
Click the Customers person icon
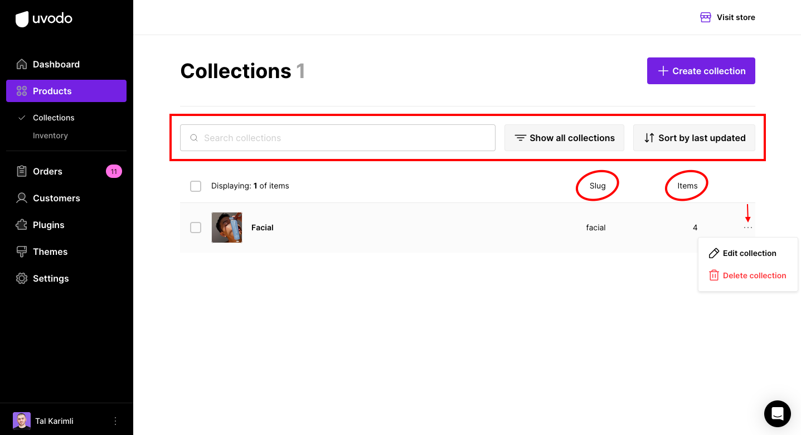point(22,198)
